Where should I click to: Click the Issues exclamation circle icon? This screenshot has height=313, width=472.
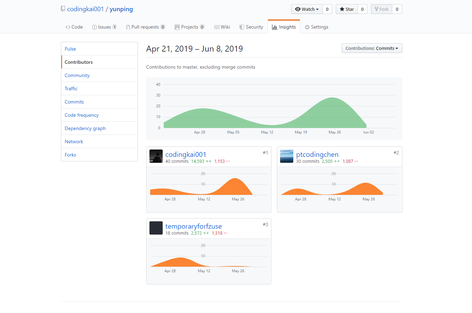pos(94,27)
